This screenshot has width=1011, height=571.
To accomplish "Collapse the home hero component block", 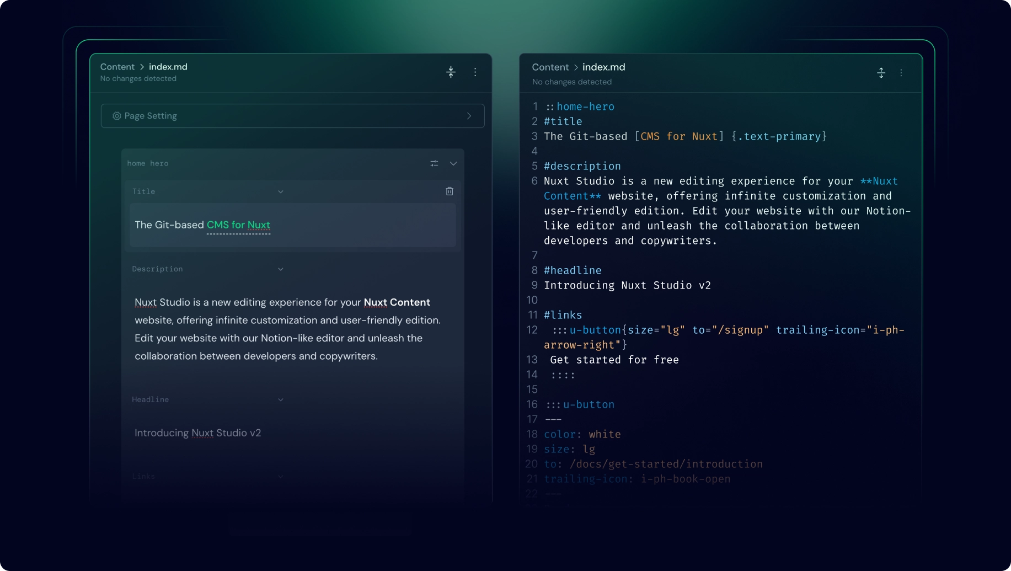I will coord(453,163).
